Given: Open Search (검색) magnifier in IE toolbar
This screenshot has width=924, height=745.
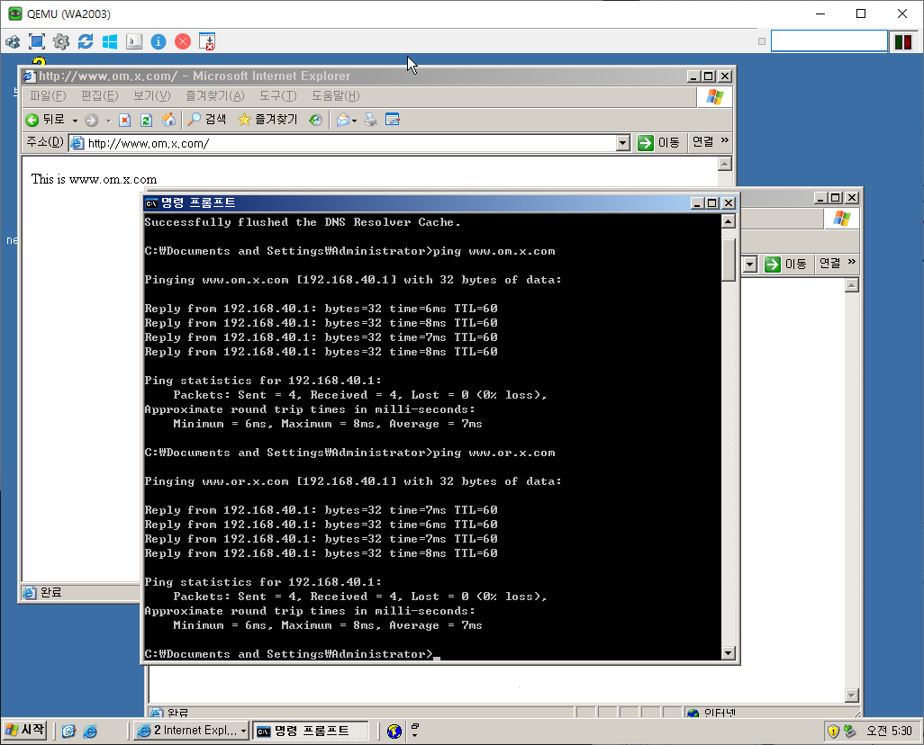Looking at the screenshot, I should pos(206,120).
